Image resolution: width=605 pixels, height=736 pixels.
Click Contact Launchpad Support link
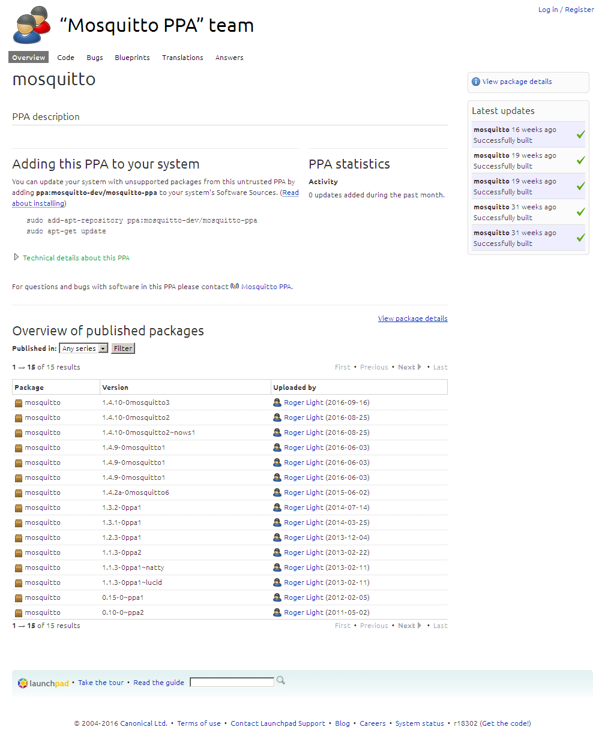click(278, 723)
